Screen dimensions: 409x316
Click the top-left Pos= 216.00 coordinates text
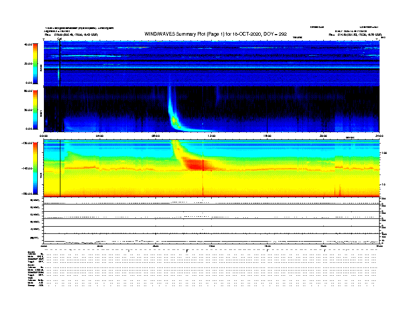click(x=71, y=35)
